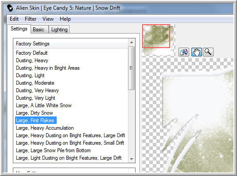The image size is (237, 176).
Task: Select 'Large, Large Snow Pile from Bottom'
Action: tap(53, 150)
